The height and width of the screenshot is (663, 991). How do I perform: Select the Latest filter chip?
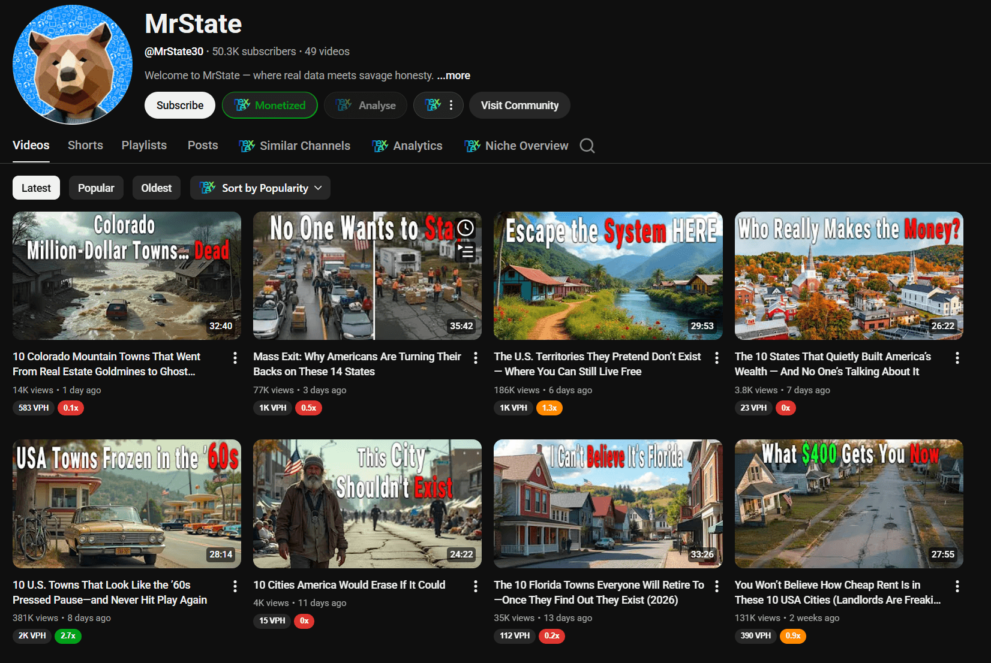(36, 188)
